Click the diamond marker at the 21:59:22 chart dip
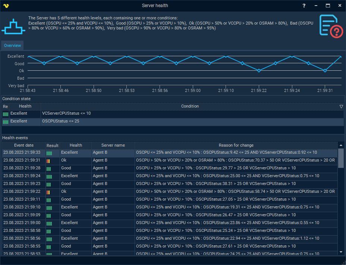 [x=258, y=70]
